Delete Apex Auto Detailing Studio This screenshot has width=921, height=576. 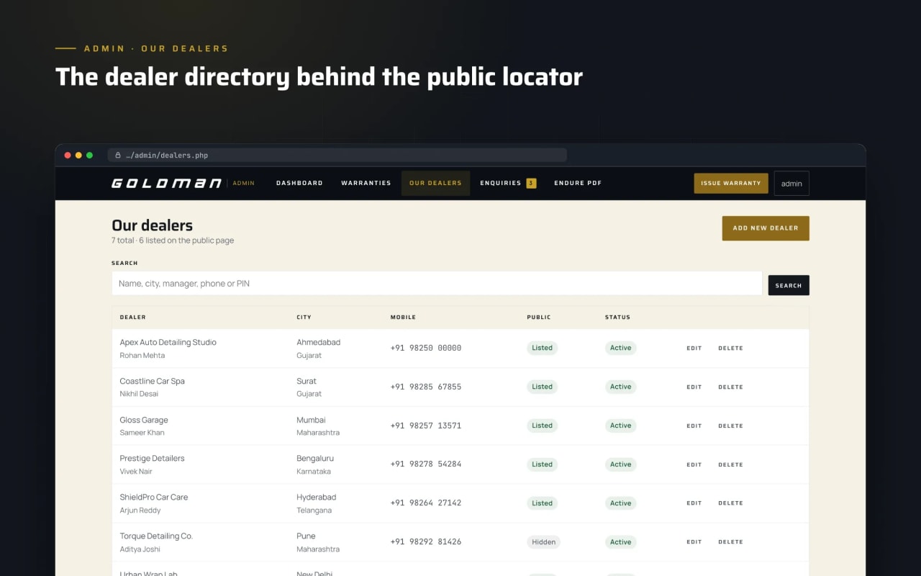tap(730, 348)
